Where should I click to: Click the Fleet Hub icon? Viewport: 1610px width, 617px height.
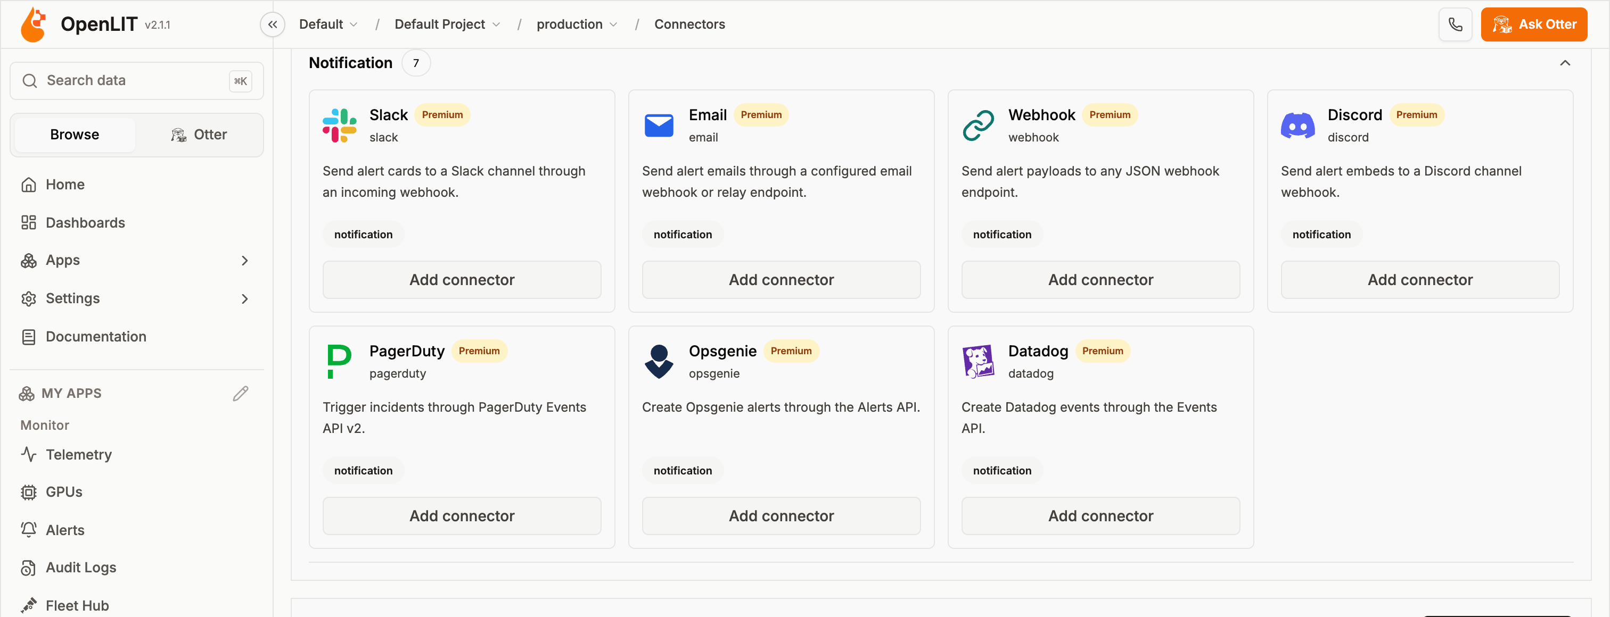click(x=29, y=605)
